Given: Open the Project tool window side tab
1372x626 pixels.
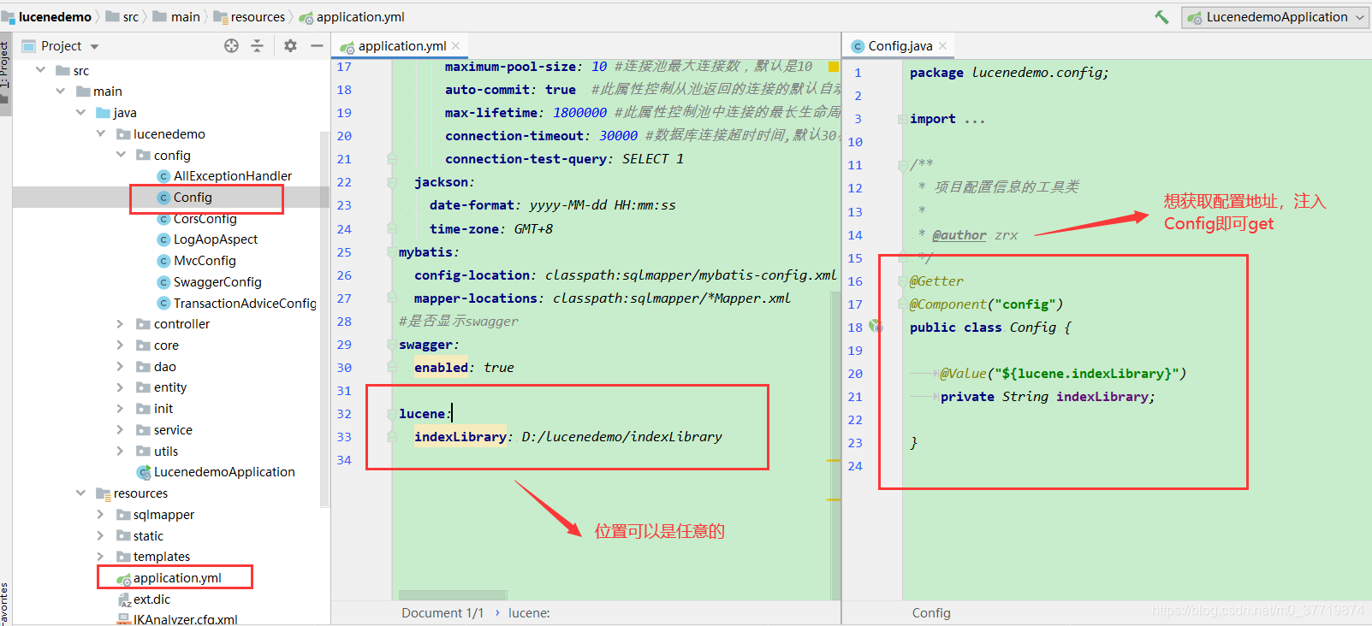Looking at the screenshot, I should click(5, 72).
